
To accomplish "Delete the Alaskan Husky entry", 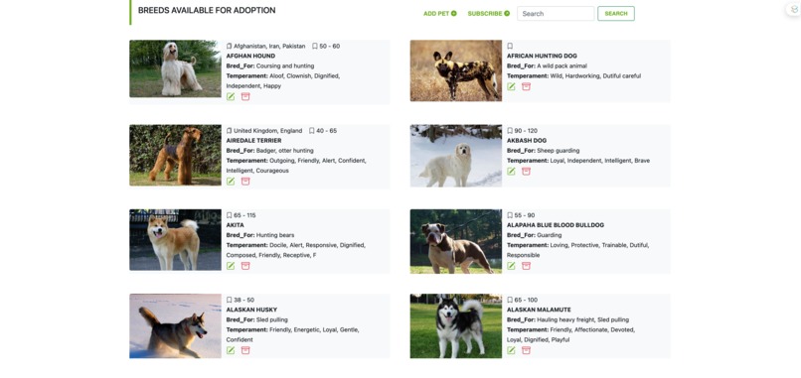I will [245, 350].
